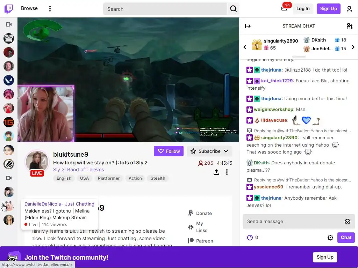Select the English tag

pyautogui.click(x=64, y=178)
